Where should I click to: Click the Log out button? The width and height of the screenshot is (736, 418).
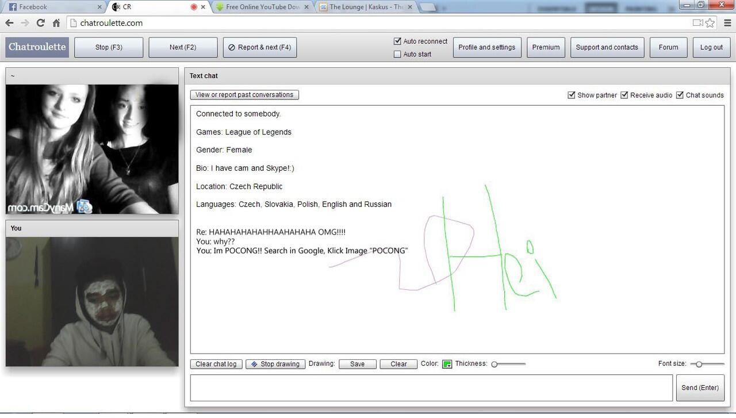[711, 47]
